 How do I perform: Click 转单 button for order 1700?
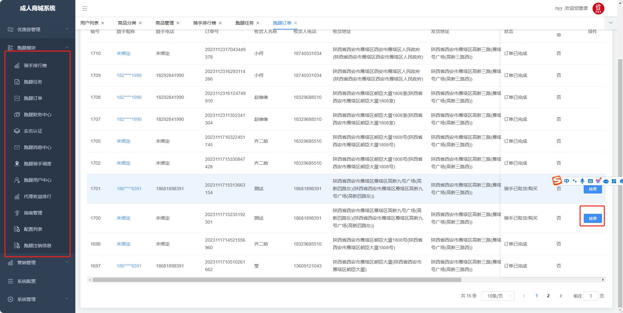click(593, 218)
